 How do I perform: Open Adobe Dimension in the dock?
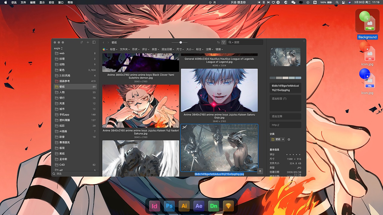214,206
